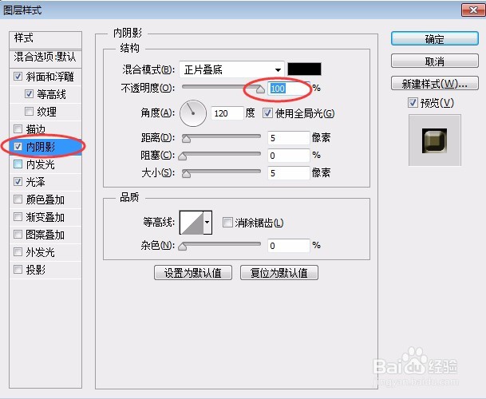This screenshot has height=399, width=486.
Task: Select the 纹理 sub-style row
Action: 45,111
